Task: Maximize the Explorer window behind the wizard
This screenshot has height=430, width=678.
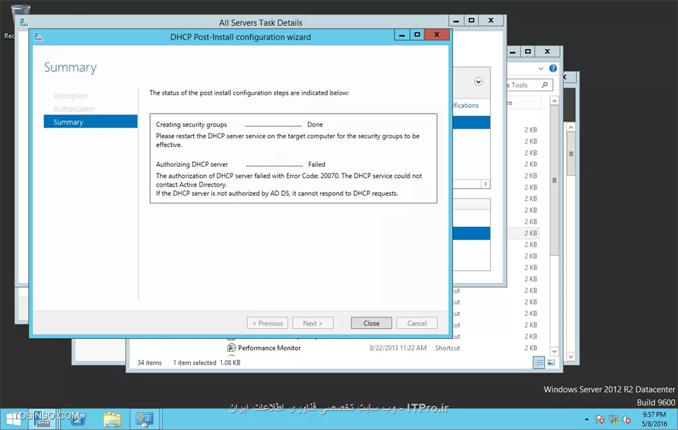Action: (x=528, y=52)
